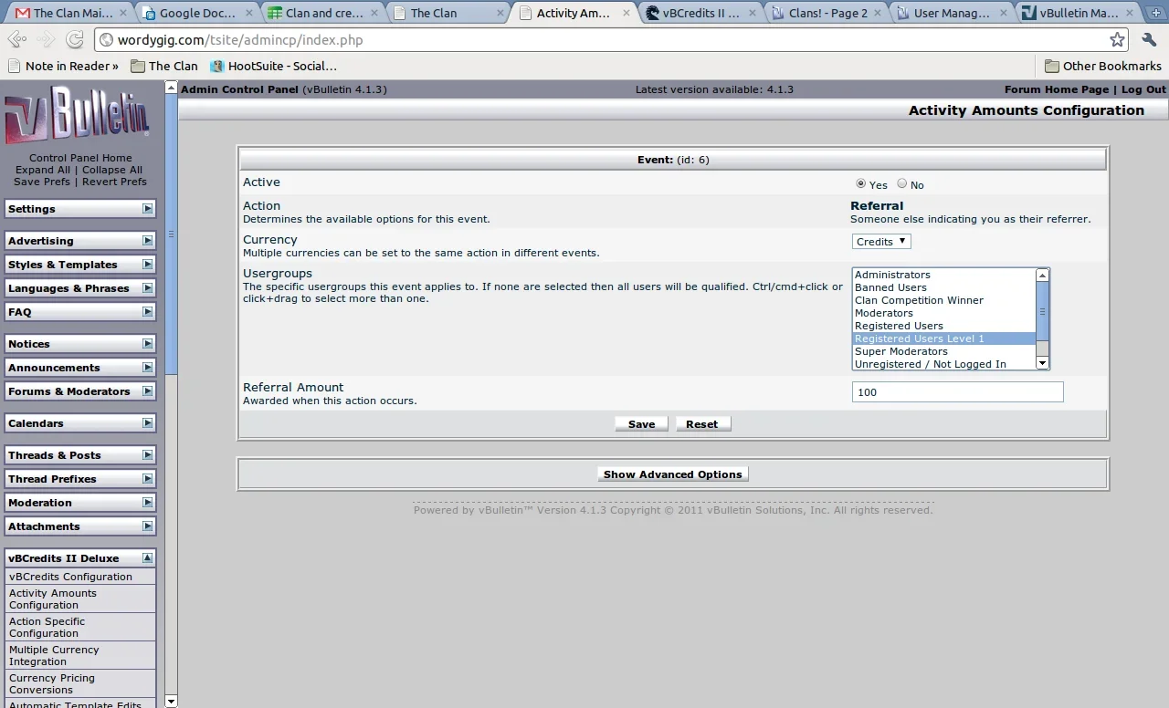Expand the FAQ section arrow icon
The width and height of the screenshot is (1169, 708).
147,312
